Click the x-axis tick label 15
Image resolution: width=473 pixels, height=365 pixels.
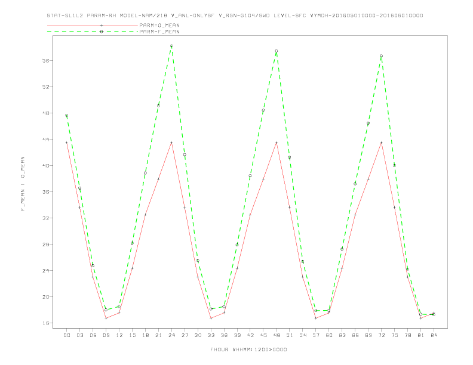click(x=132, y=335)
